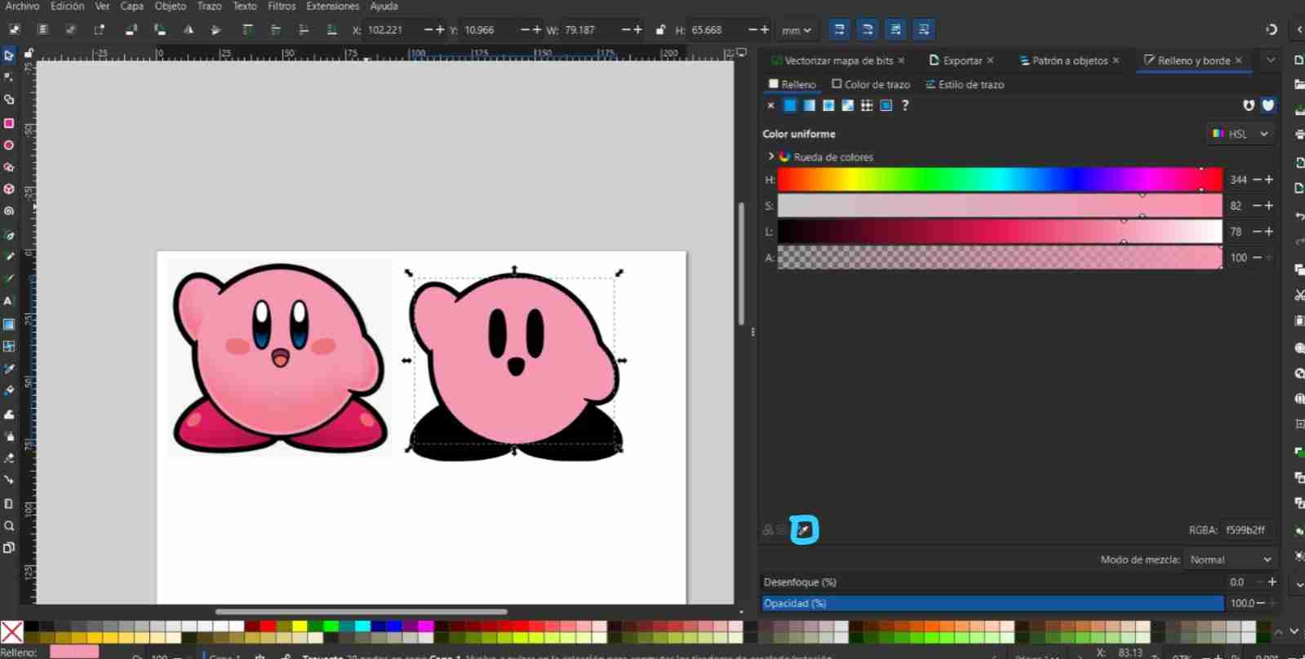Select the 3D box tool
The height and width of the screenshot is (659, 1305).
pyautogui.click(x=9, y=189)
